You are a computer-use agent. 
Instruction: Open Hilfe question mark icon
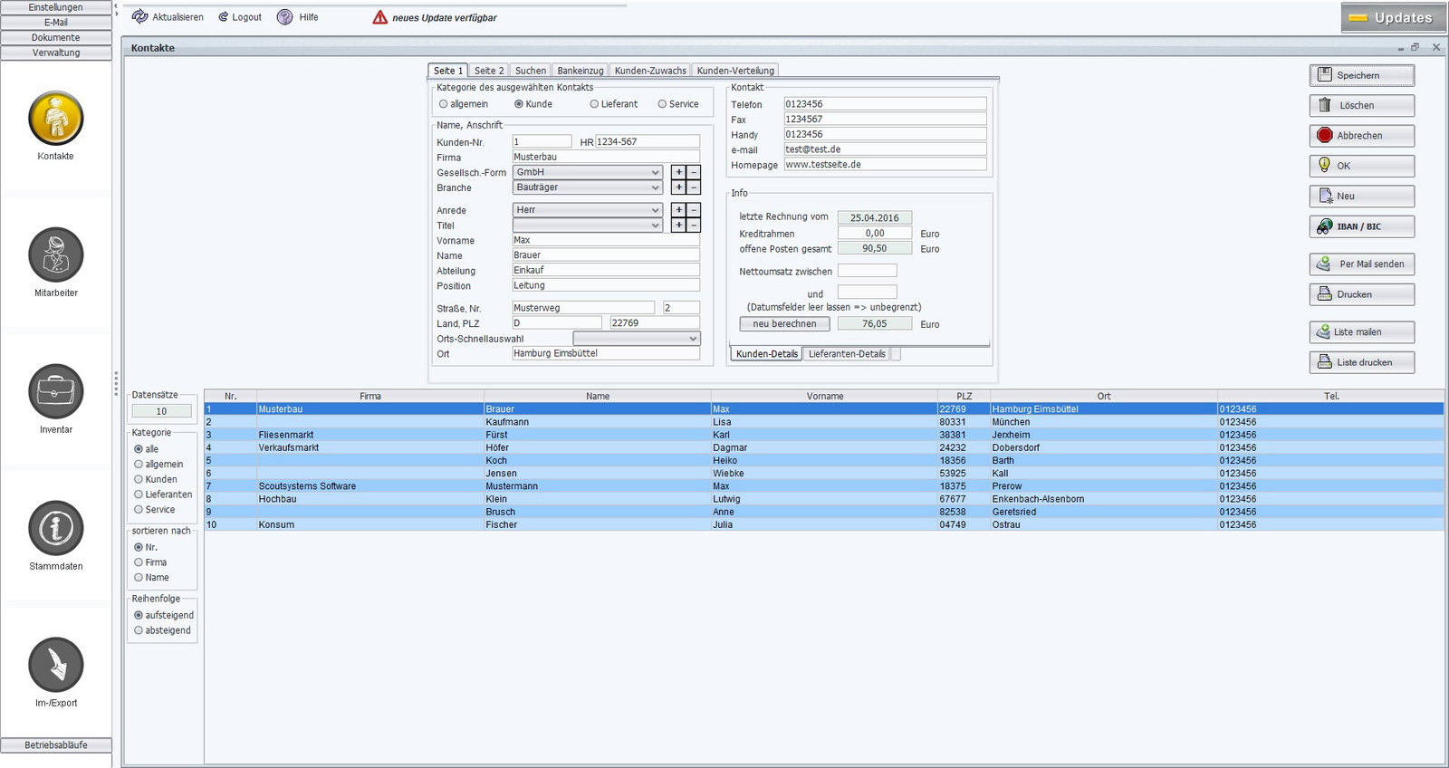click(284, 17)
